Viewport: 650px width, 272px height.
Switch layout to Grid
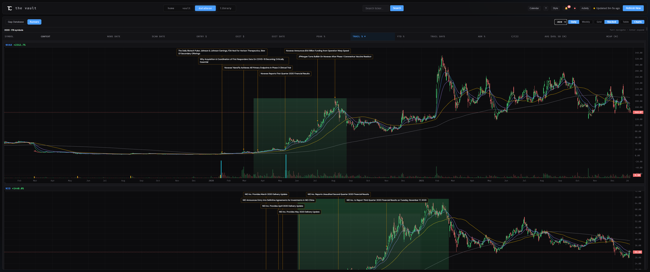tap(599, 22)
